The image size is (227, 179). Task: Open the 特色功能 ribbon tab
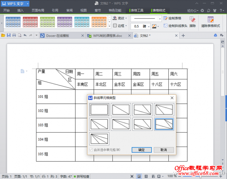[115, 11]
